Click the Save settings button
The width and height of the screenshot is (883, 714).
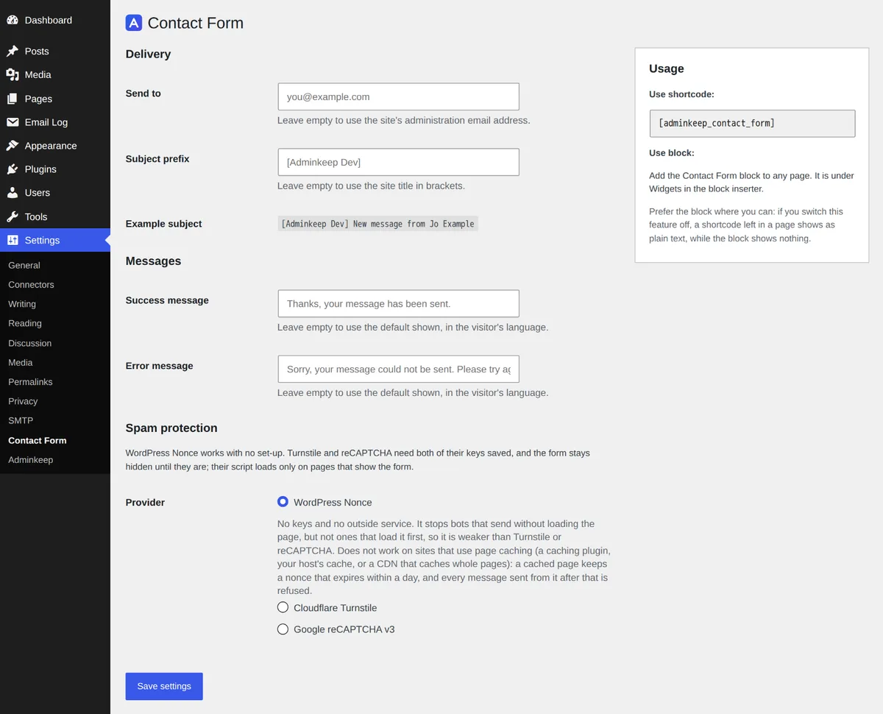pyautogui.click(x=164, y=686)
